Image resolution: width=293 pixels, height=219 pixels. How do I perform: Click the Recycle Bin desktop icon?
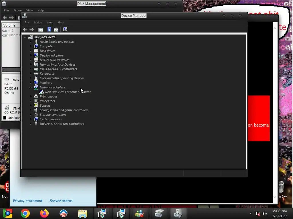(282, 187)
